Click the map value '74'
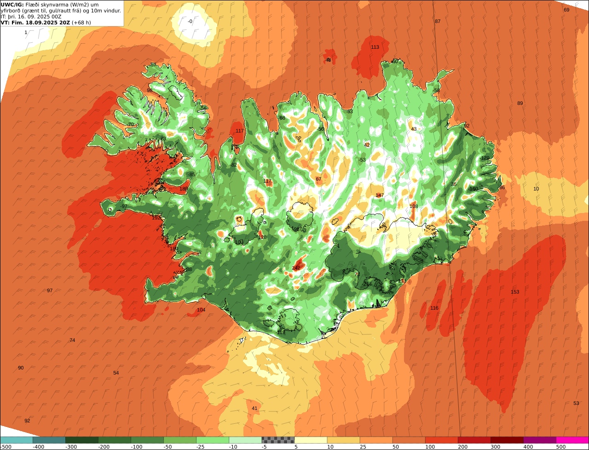Image resolution: width=589 pixels, height=450 pixels. 72,340
